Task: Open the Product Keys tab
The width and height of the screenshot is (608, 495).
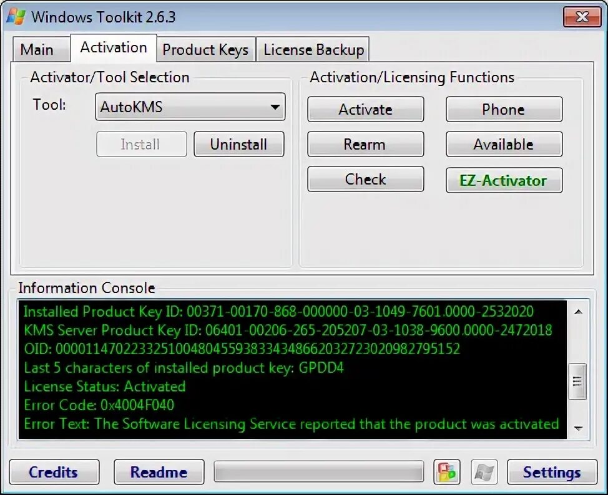Action: tap(205, 50)
